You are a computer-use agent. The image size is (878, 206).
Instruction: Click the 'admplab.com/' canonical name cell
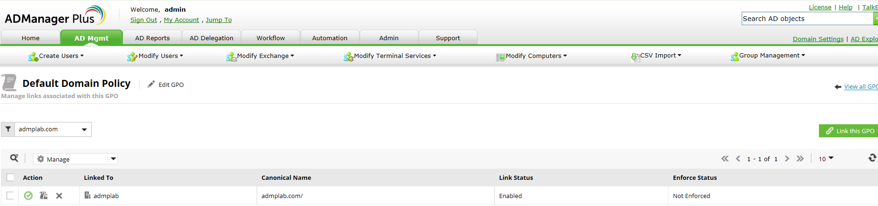pos(282,196)
